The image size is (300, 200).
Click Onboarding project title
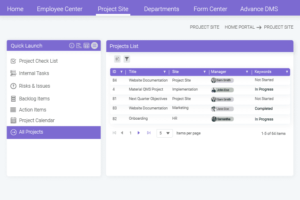click(x=139, y=118)
